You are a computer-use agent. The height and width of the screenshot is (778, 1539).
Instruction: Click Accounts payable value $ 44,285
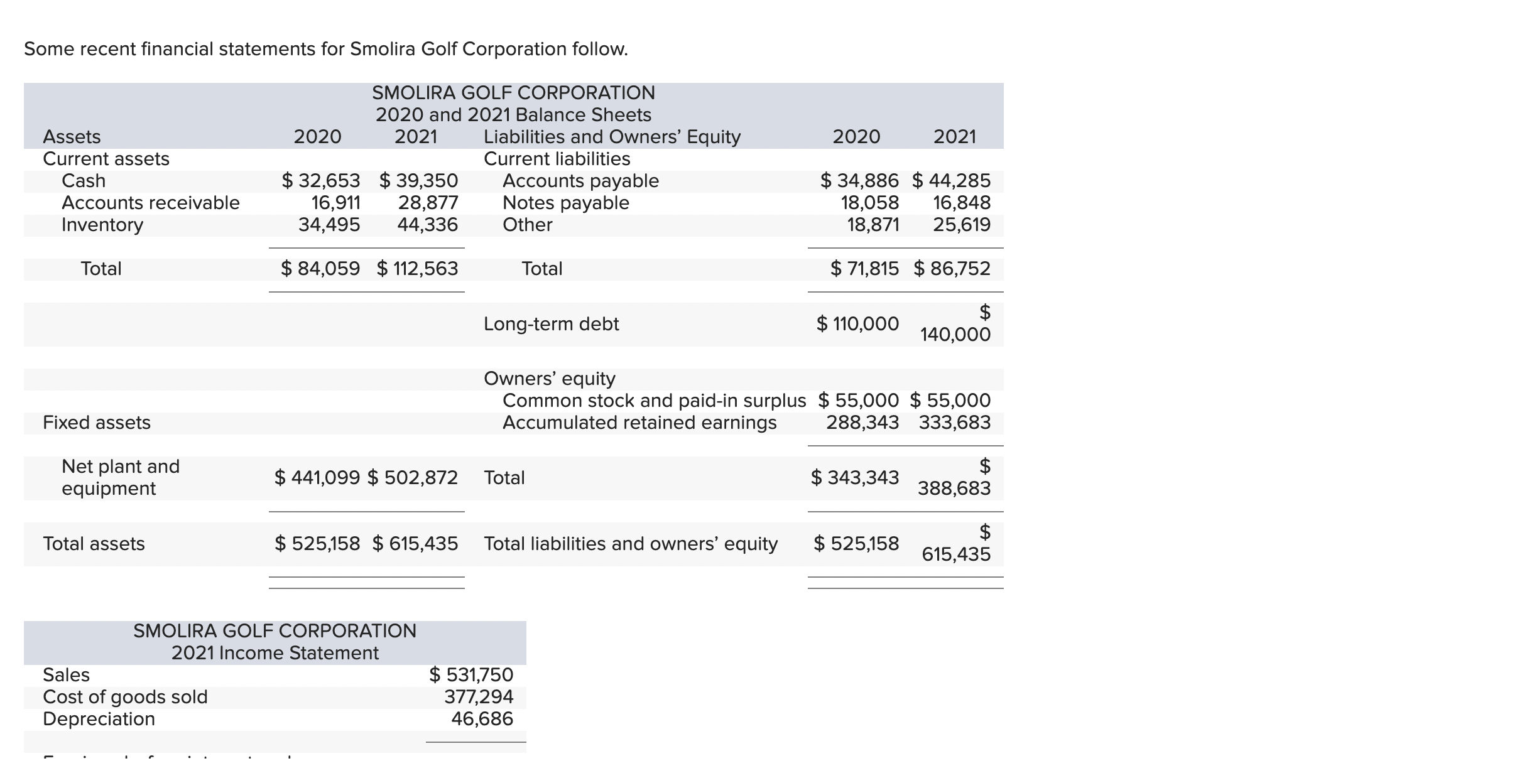[x=952, y=181]
